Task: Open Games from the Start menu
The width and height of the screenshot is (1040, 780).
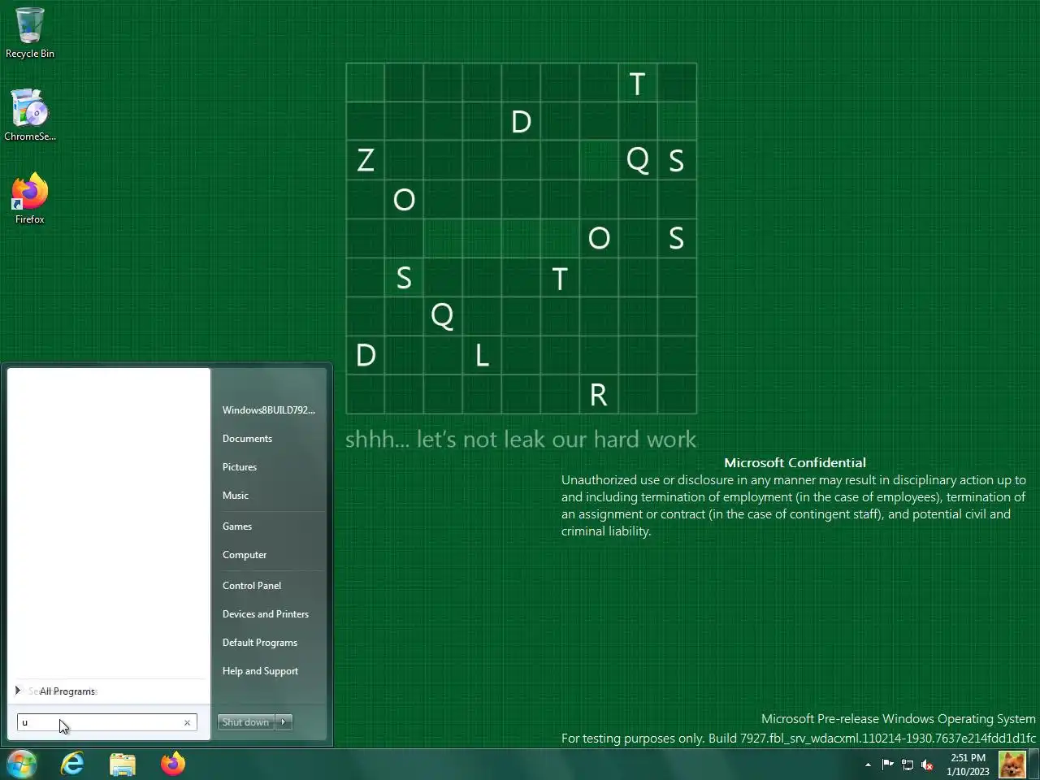Action: (x=237, y=526)
